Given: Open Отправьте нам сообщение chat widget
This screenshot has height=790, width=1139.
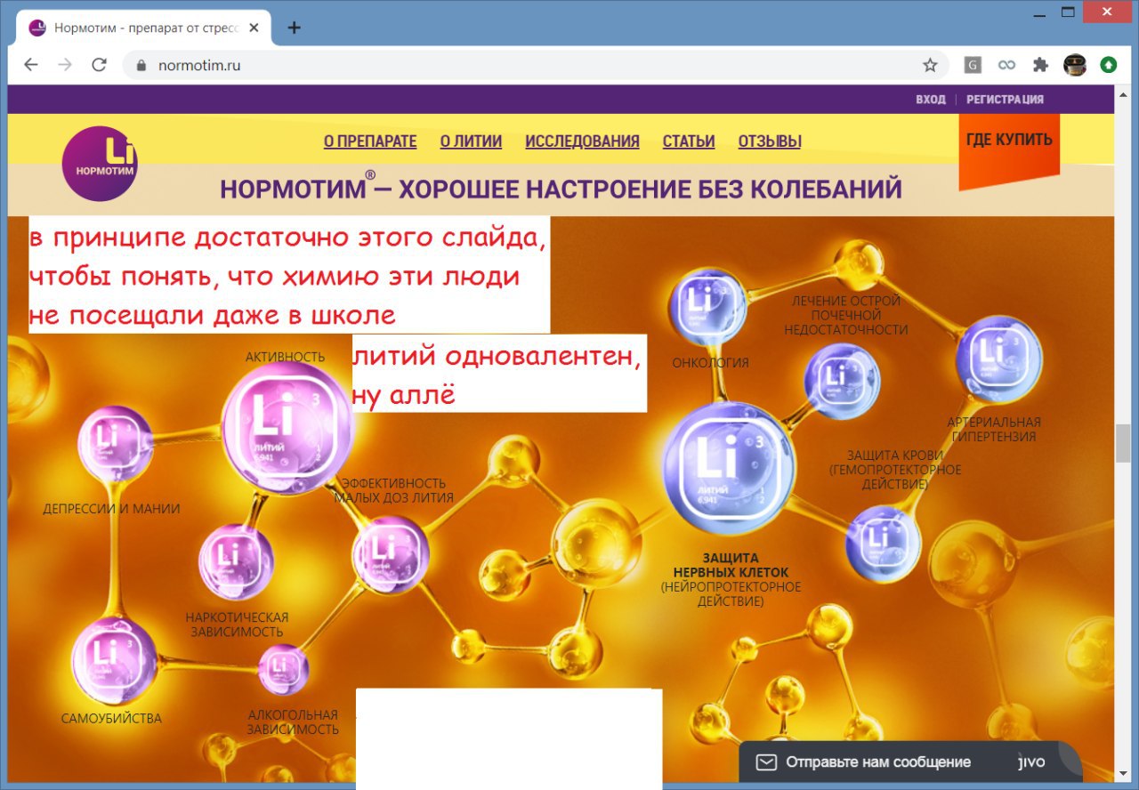Looking at the screenshot, I should coord(910,762).
